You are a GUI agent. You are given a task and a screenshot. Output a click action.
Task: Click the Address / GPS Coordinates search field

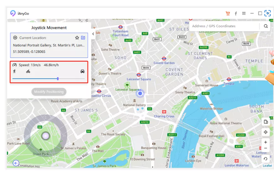coord(225,26)
